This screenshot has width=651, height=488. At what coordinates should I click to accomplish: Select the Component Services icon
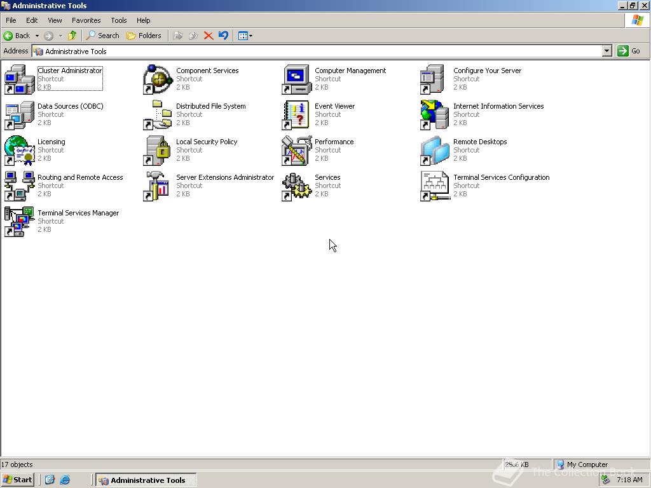(158, 79)
